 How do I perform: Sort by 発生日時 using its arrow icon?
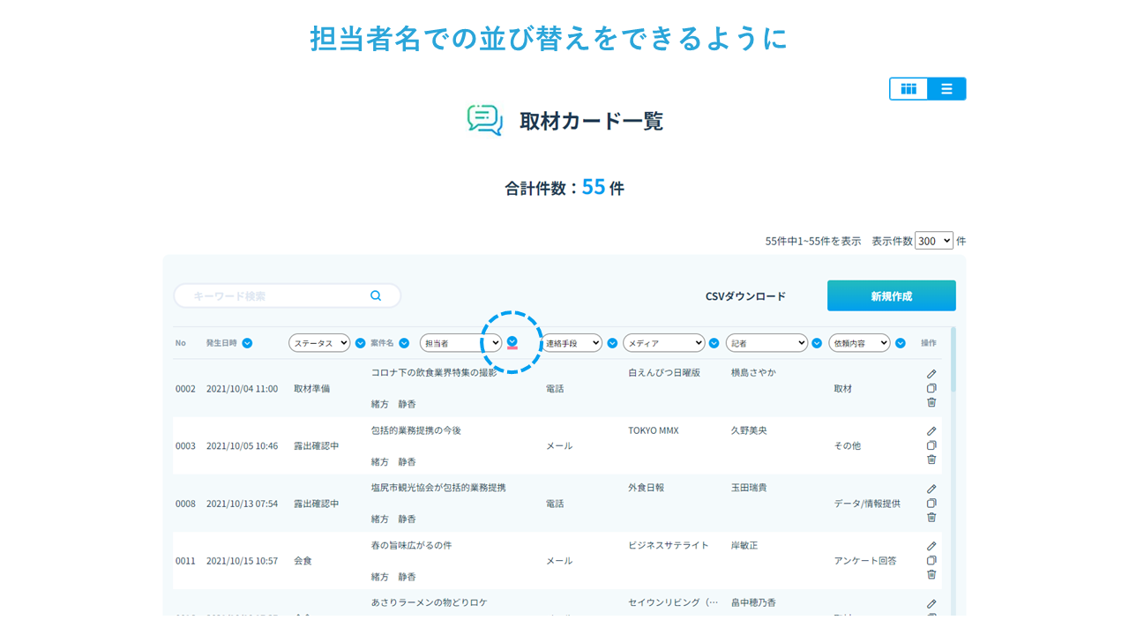point(247,343)
